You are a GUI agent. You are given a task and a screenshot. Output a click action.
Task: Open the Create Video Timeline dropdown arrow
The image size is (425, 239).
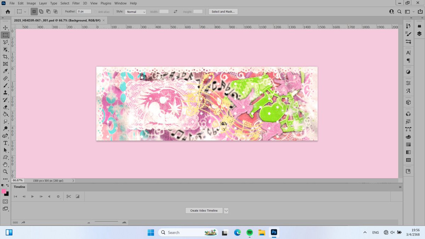coord(226,210)
